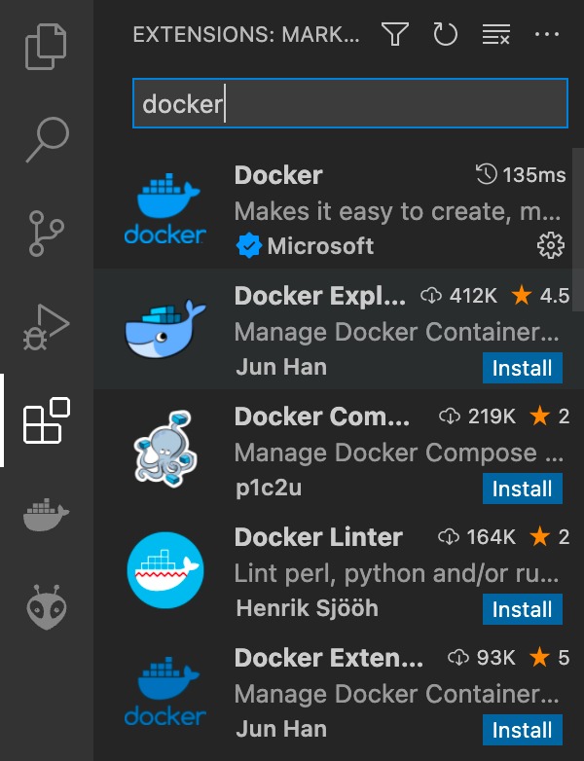Clear extensions search results
The height and width of the screenshot is (761, 584).
pyautogui.click(x=496, y=34)
